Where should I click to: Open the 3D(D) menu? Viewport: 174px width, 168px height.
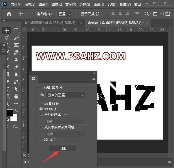click(x=112, y=5)
